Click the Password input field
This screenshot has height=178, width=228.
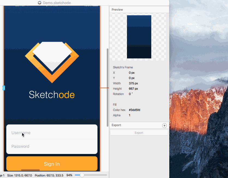pos(52,146)
